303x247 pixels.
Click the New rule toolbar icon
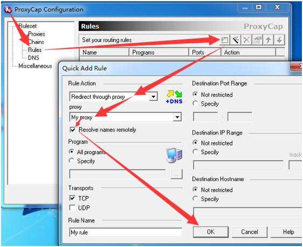(224, 40)
